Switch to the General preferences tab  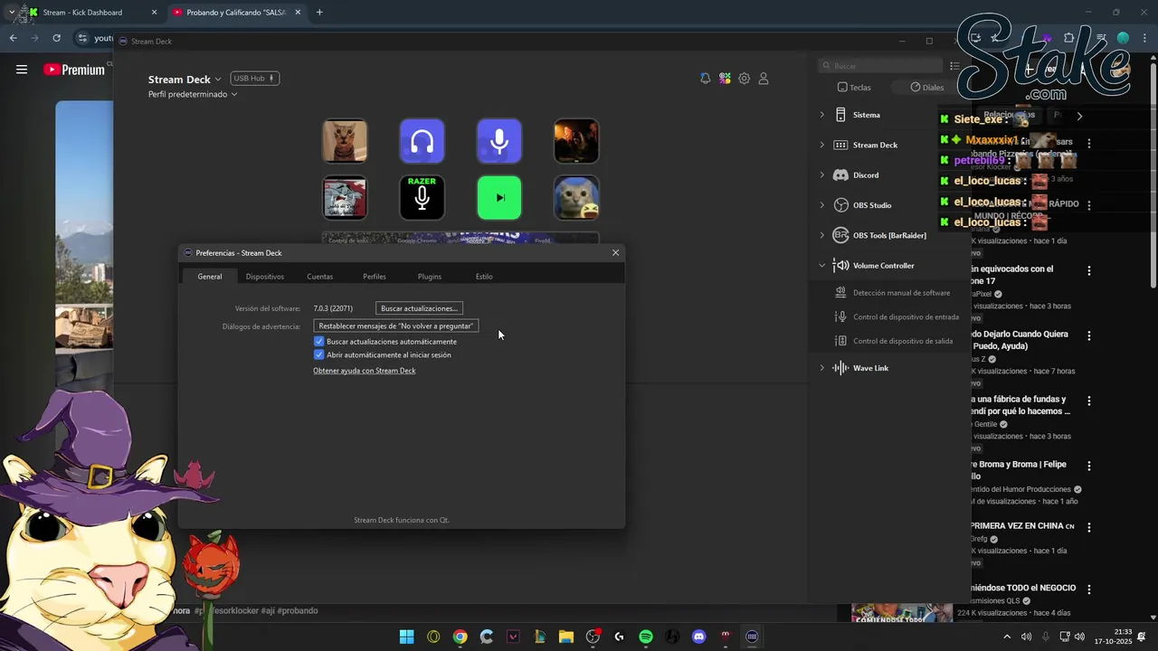[x=210, y=277]
